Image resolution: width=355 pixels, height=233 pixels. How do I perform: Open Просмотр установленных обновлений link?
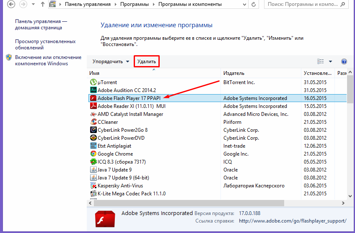click(x=45, y=44)
